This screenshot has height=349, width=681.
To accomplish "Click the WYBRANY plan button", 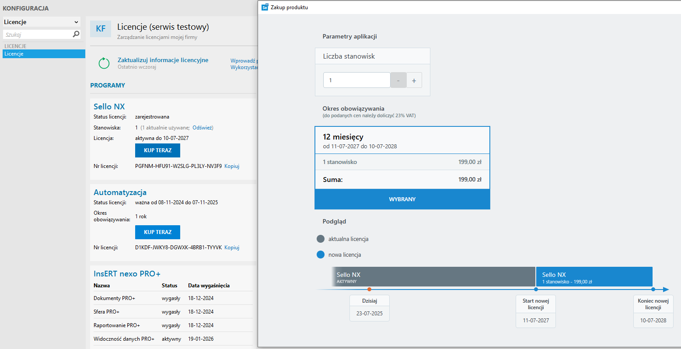I will click(x=402, y=199).
